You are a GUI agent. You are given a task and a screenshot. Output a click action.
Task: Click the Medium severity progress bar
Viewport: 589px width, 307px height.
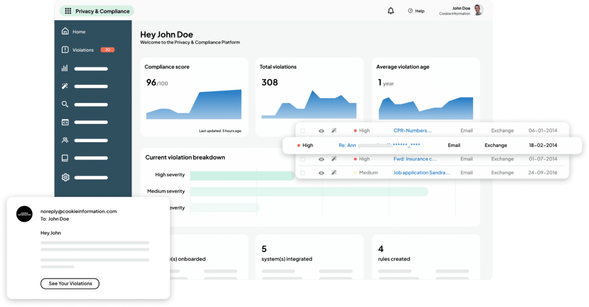(x=309, y=191)
